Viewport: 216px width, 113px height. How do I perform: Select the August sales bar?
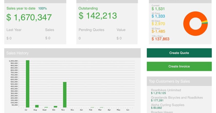pyautogui.click(x=37, y=106)
